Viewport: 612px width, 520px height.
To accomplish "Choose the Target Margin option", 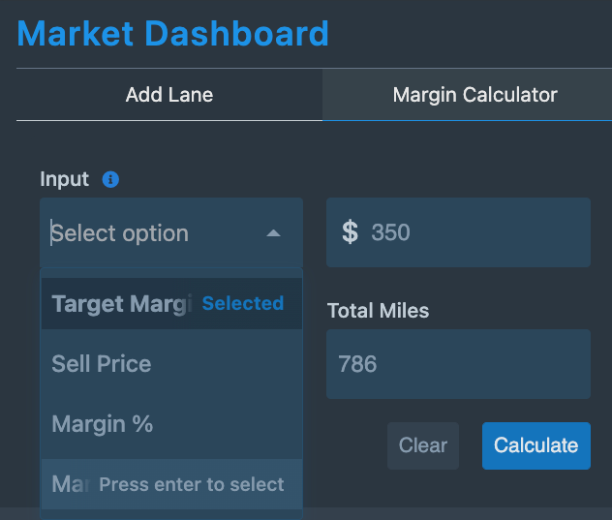I will (171, 304).
